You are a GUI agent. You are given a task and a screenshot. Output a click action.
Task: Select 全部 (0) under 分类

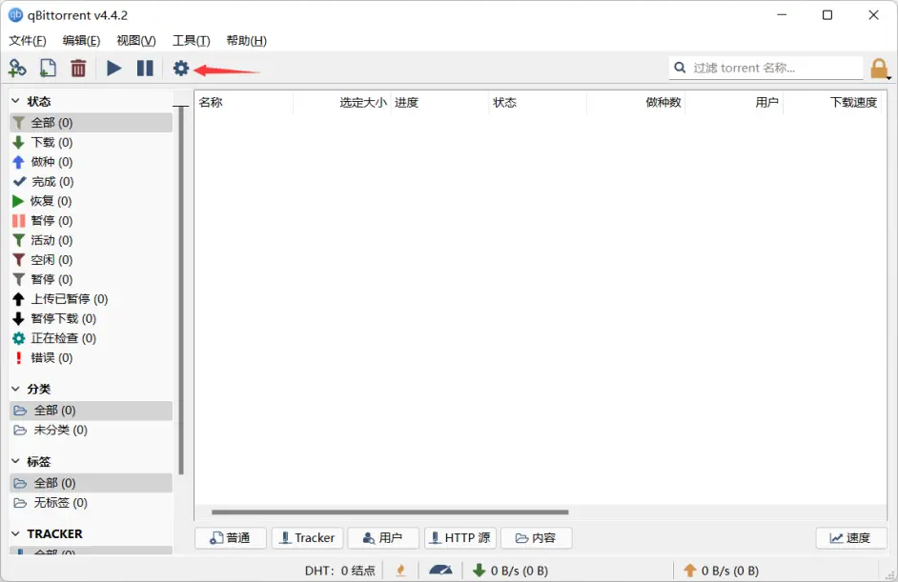tap(92, 411)
